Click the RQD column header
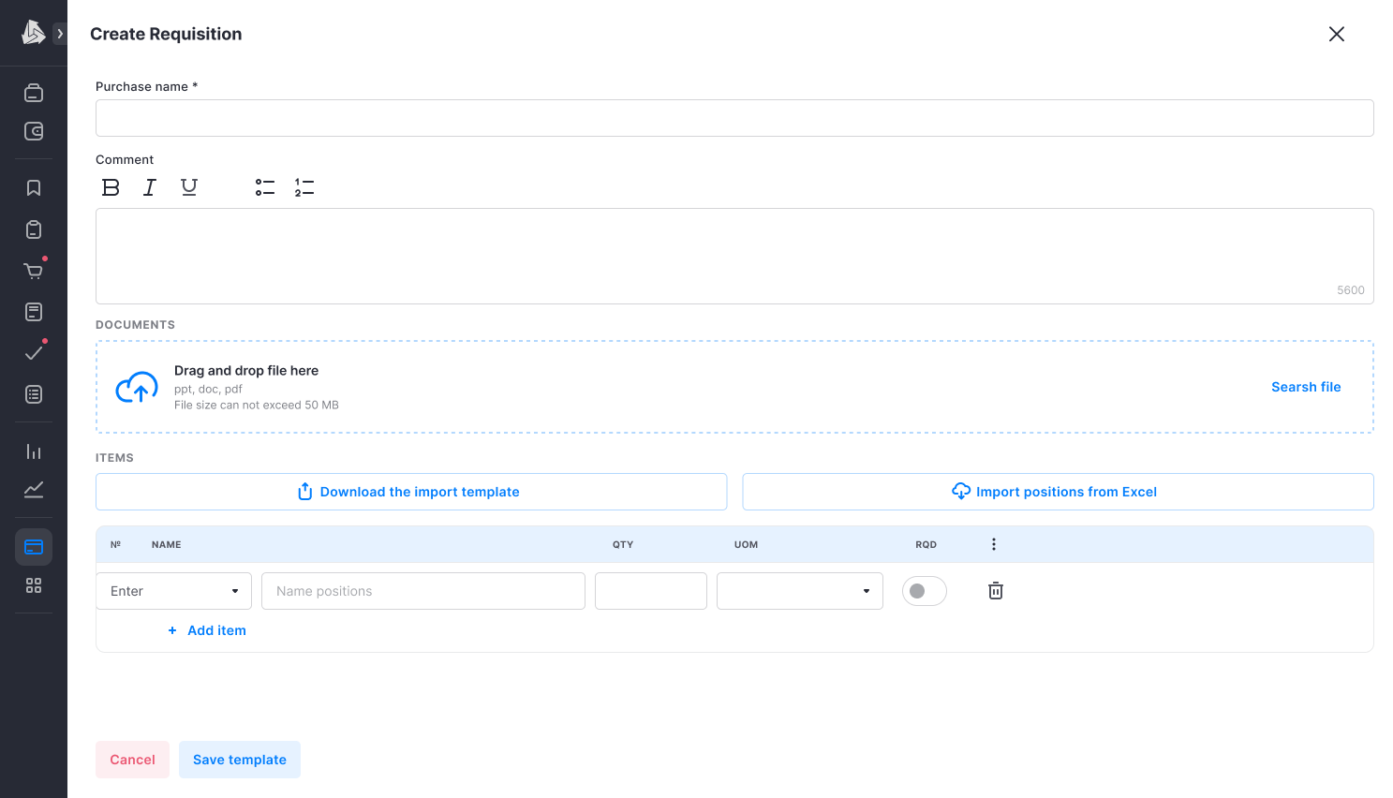The height and width of the screenshot is (798, 1393). (926, 544)
